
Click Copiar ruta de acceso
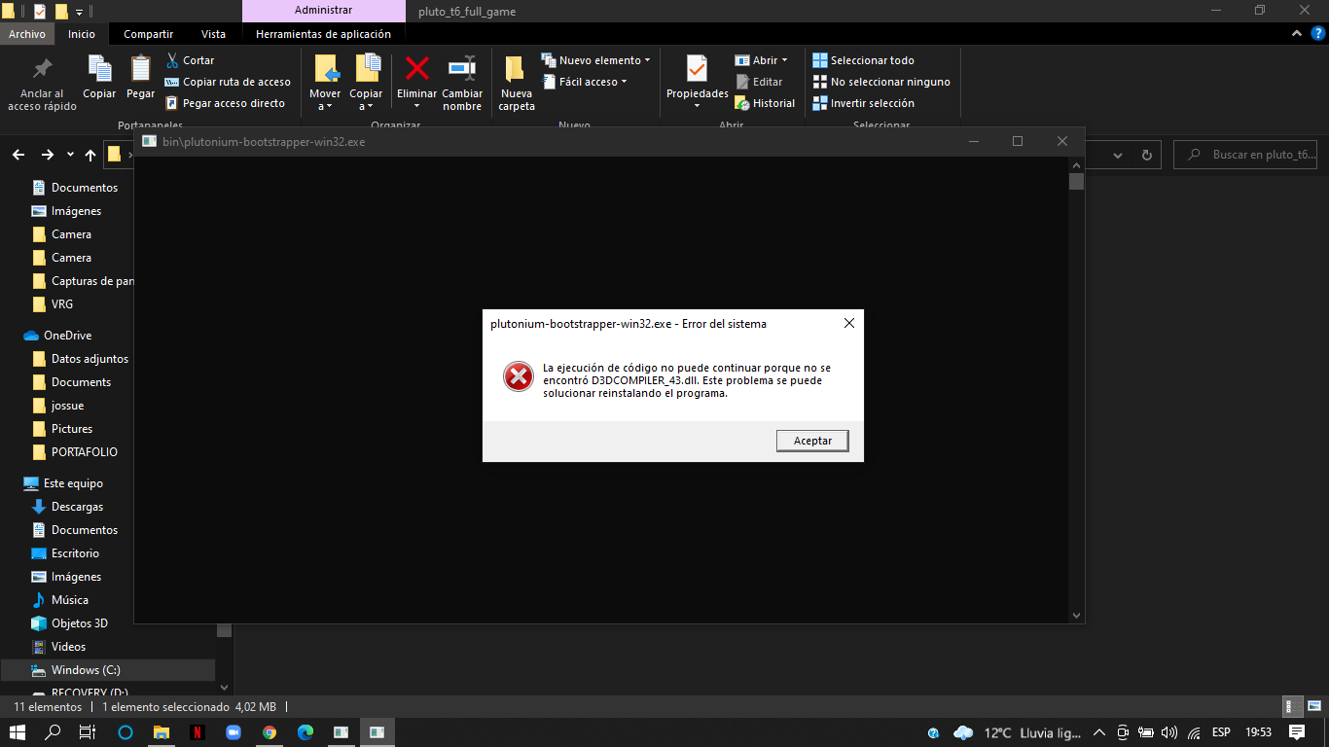228,82
